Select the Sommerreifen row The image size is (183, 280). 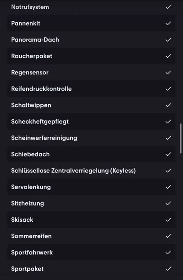91,236
